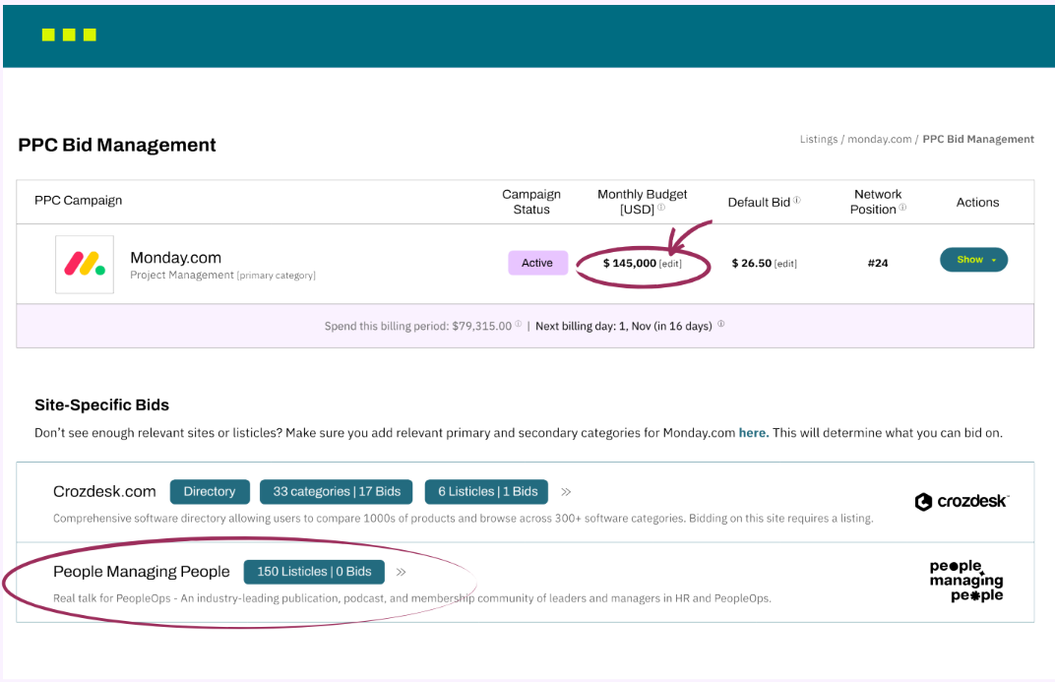Screen dimensions: 1055x682
Task: Open 33 categories | 17 Bids button
Action: pyautogui.click(x=337, y=491)
